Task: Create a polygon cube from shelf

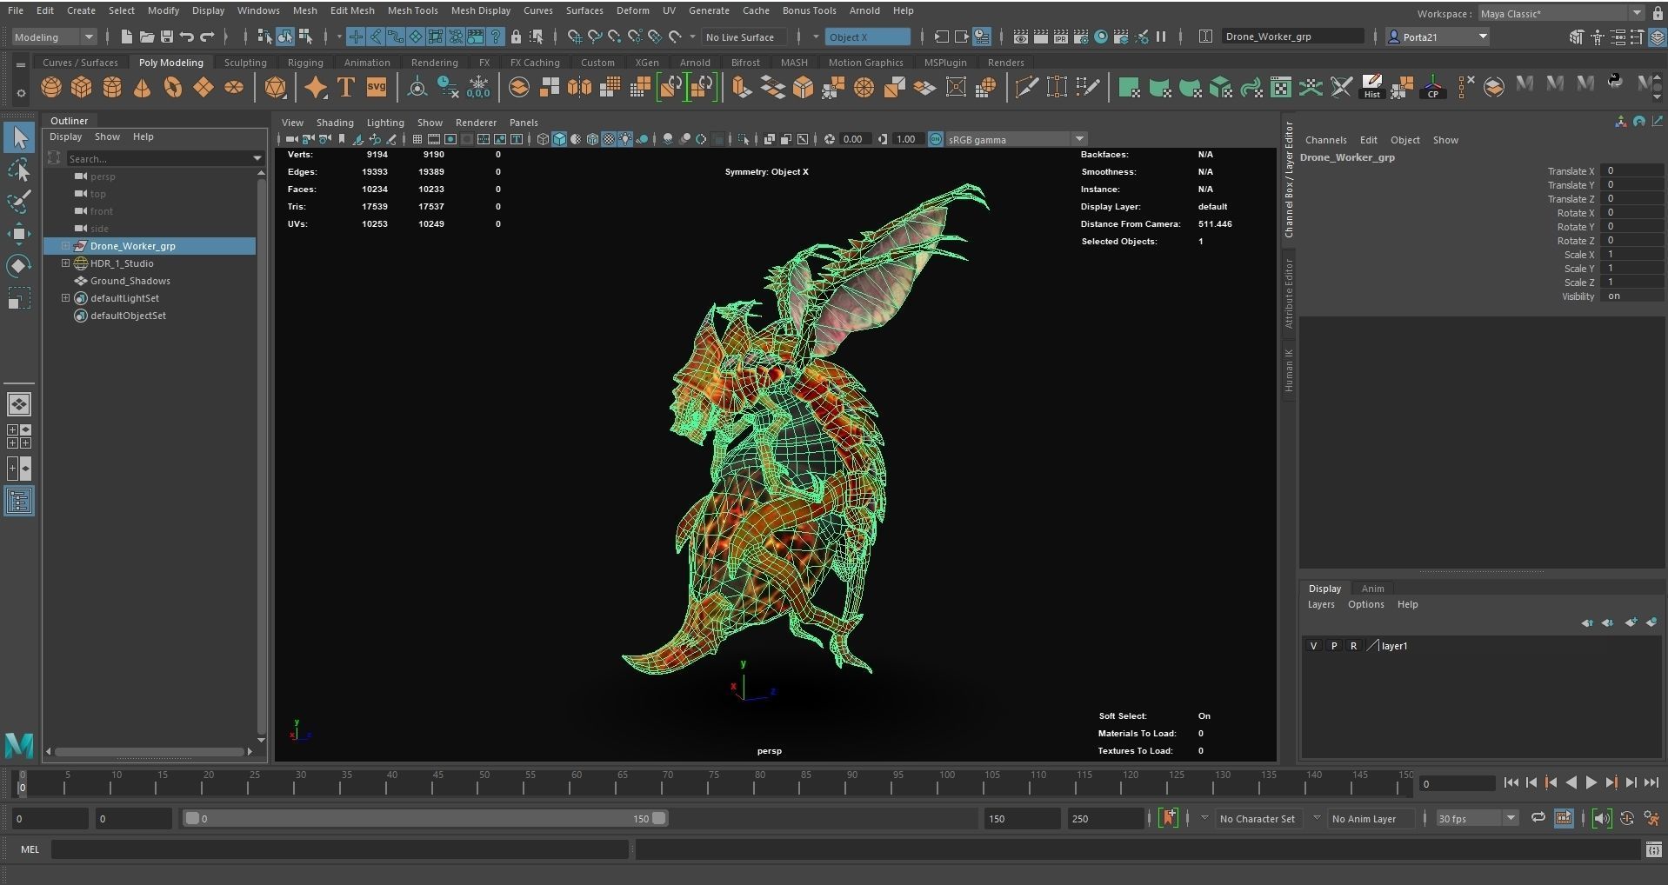Action: tap(82, 88)
